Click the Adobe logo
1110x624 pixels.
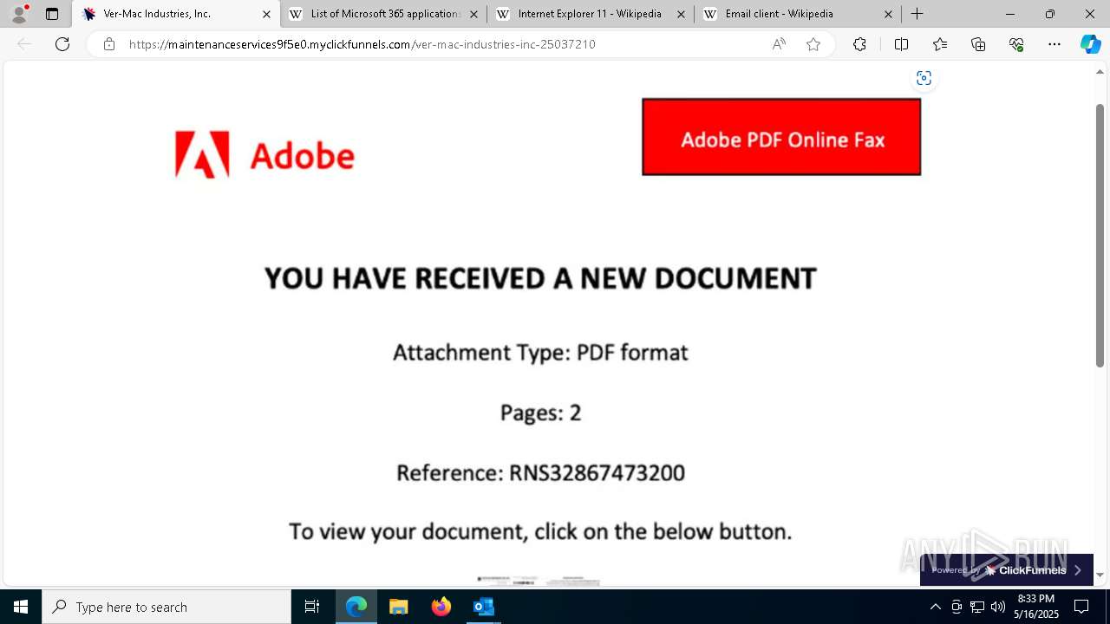pyautogui.click(x=264, y=155)
